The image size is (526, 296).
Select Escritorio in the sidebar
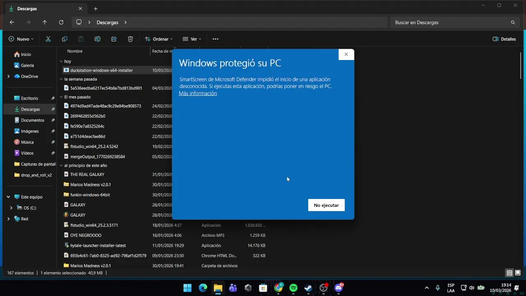30,98
